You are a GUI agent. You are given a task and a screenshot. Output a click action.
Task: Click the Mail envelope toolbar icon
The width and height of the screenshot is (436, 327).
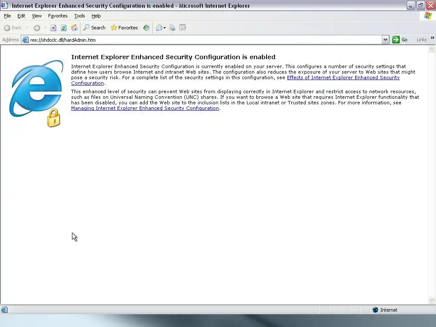[x=159, y=28]
